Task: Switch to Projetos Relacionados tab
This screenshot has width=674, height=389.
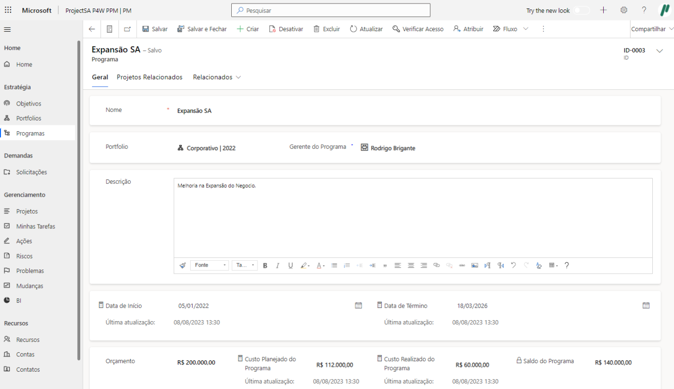Action: point(150,77)
